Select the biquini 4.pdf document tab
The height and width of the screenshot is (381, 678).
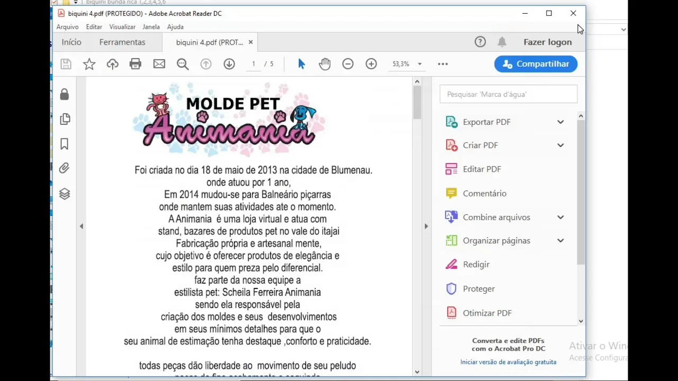point(210,42)
